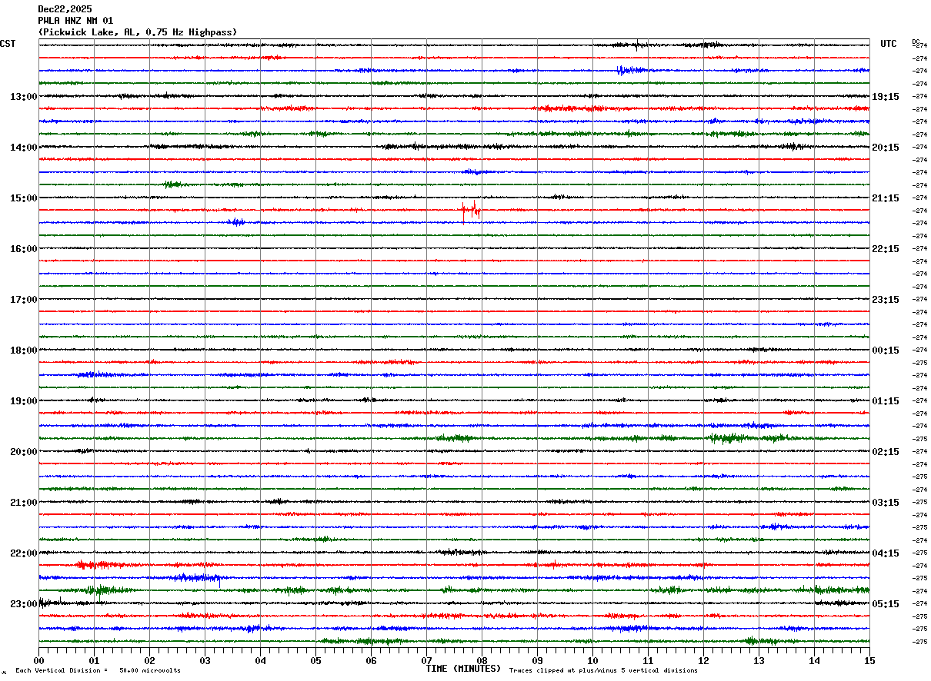Click the 21:15 UTC time label
Screen dimensions: 931x681
(886, 198)
